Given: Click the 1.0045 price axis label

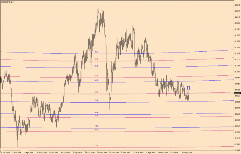Looking at the screenshot, I should (x=238, y=126).
